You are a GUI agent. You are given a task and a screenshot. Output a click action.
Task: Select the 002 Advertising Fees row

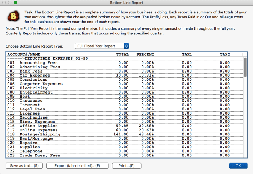[125, 67]
